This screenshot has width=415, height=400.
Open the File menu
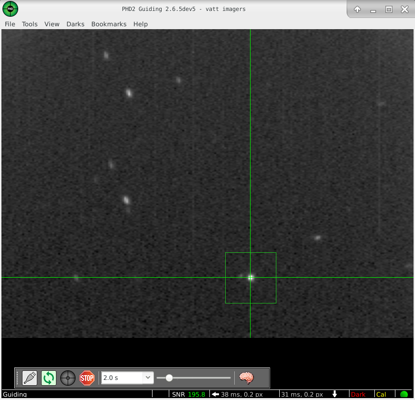(x=10, y=24)
